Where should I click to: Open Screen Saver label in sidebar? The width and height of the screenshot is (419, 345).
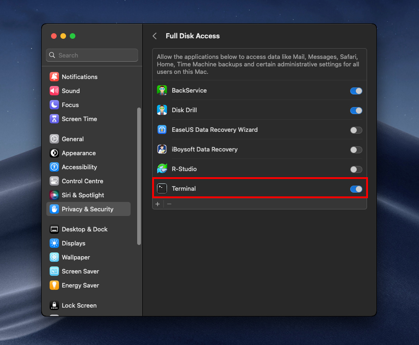(x=81, y=271)
